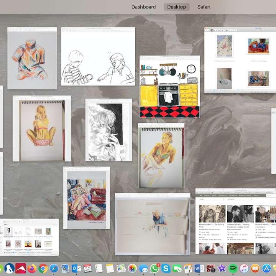
Task: Open the Calendar app in dock
Action: click(88, 268)
